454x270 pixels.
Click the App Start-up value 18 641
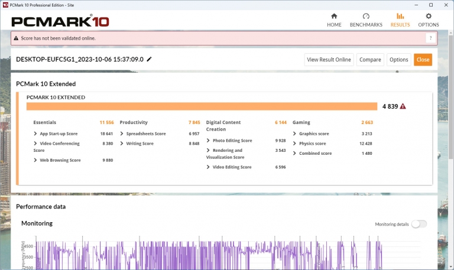[x=106, y=134]
